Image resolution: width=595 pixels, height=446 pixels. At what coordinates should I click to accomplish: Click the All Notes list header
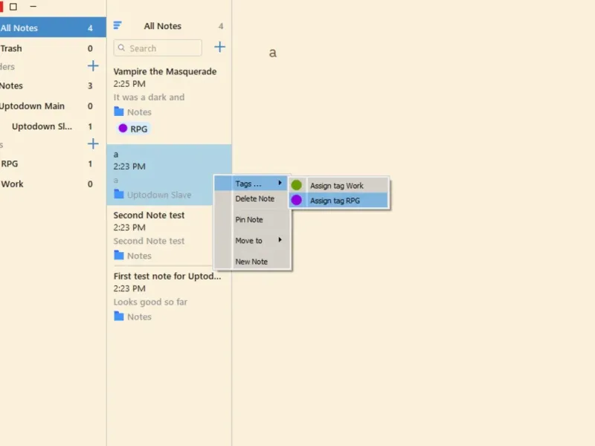(162, 26)
